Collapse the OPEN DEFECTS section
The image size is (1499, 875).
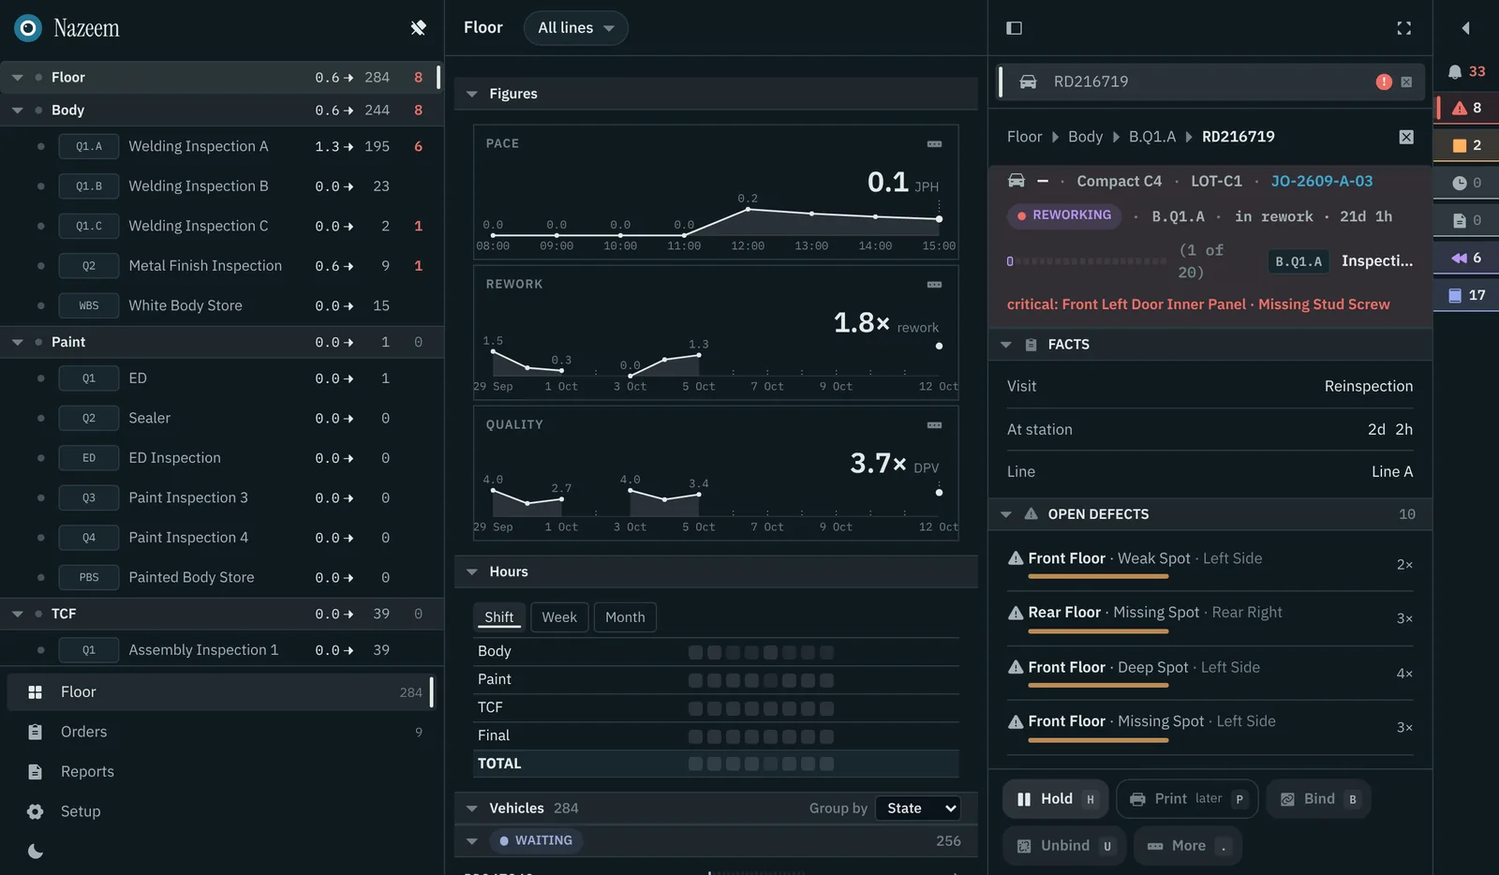pyautogui.click(x=1006, y=514)
